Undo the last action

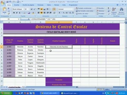pos(10,2)
